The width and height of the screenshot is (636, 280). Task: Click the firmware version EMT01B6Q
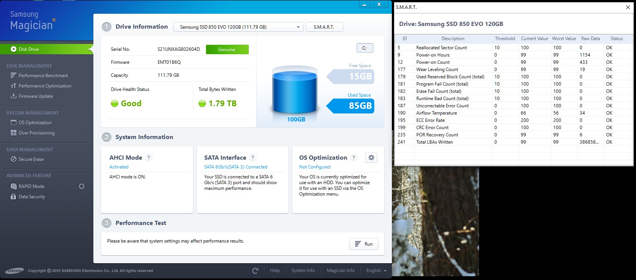(169, 62)
